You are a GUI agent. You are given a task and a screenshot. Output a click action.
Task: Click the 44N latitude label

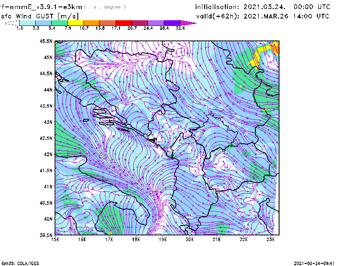point(48,90)
